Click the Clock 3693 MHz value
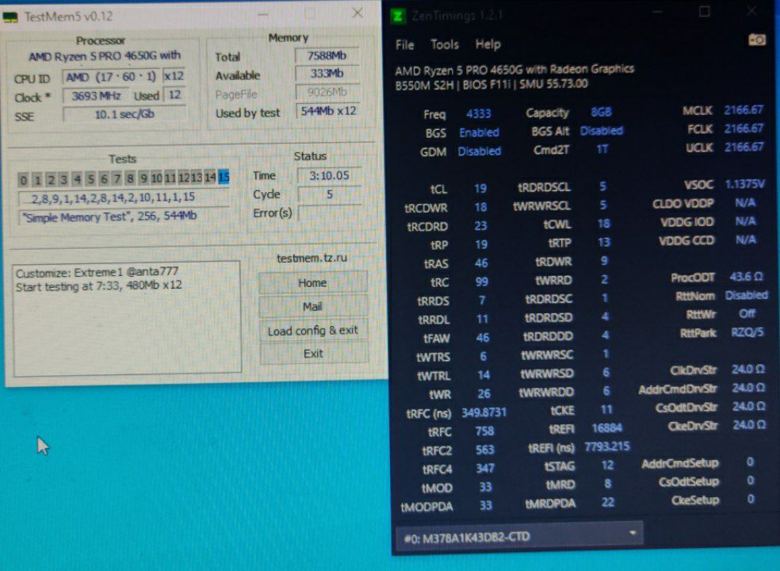The height and width of the screenshot is (571, 780). (x=96, y=96)
